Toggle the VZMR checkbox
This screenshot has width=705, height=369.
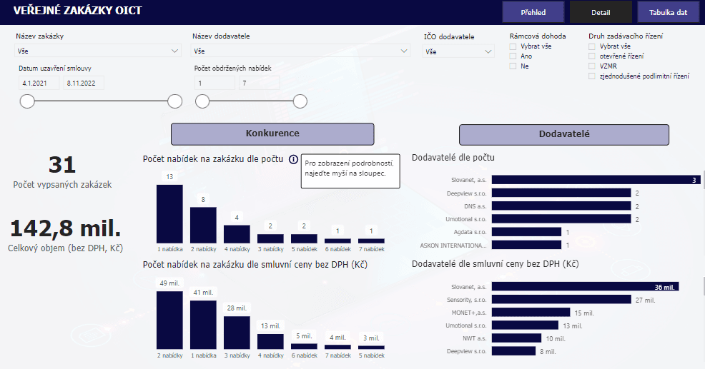tap(591, 66)
